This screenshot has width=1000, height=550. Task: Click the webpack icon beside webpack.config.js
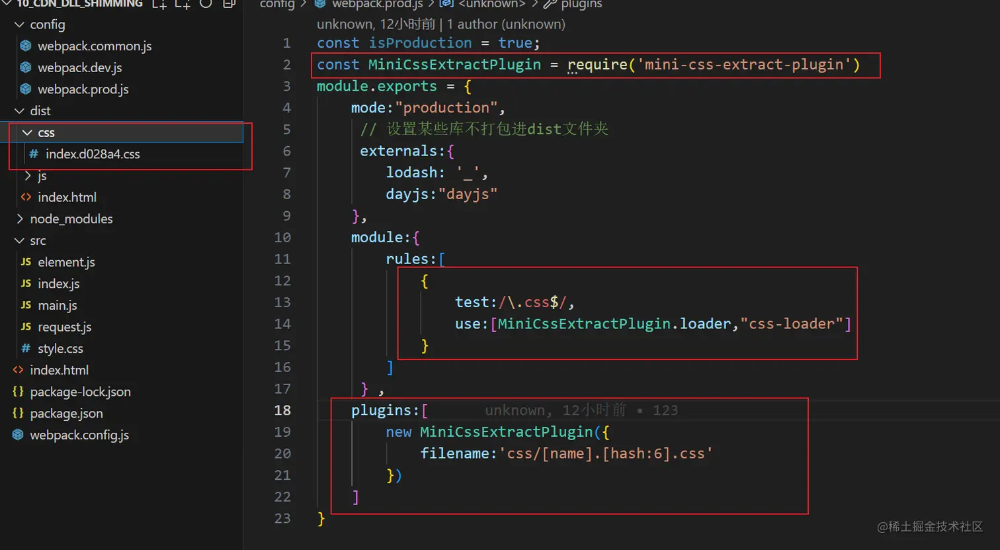click(x=18, y=435)
